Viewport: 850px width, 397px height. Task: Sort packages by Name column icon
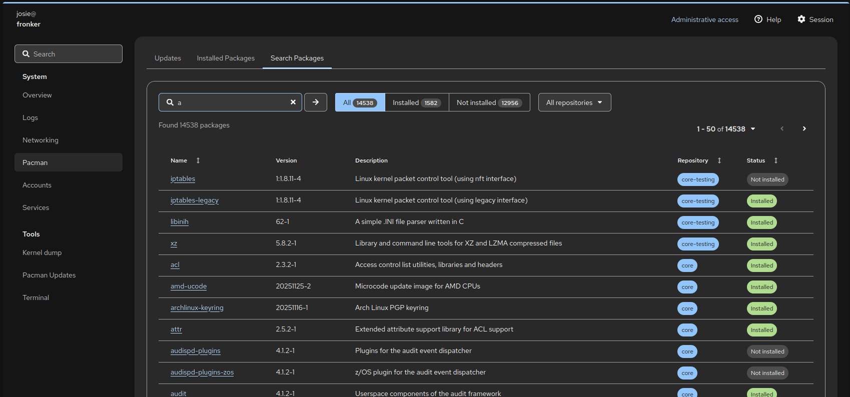click(198, 160)
